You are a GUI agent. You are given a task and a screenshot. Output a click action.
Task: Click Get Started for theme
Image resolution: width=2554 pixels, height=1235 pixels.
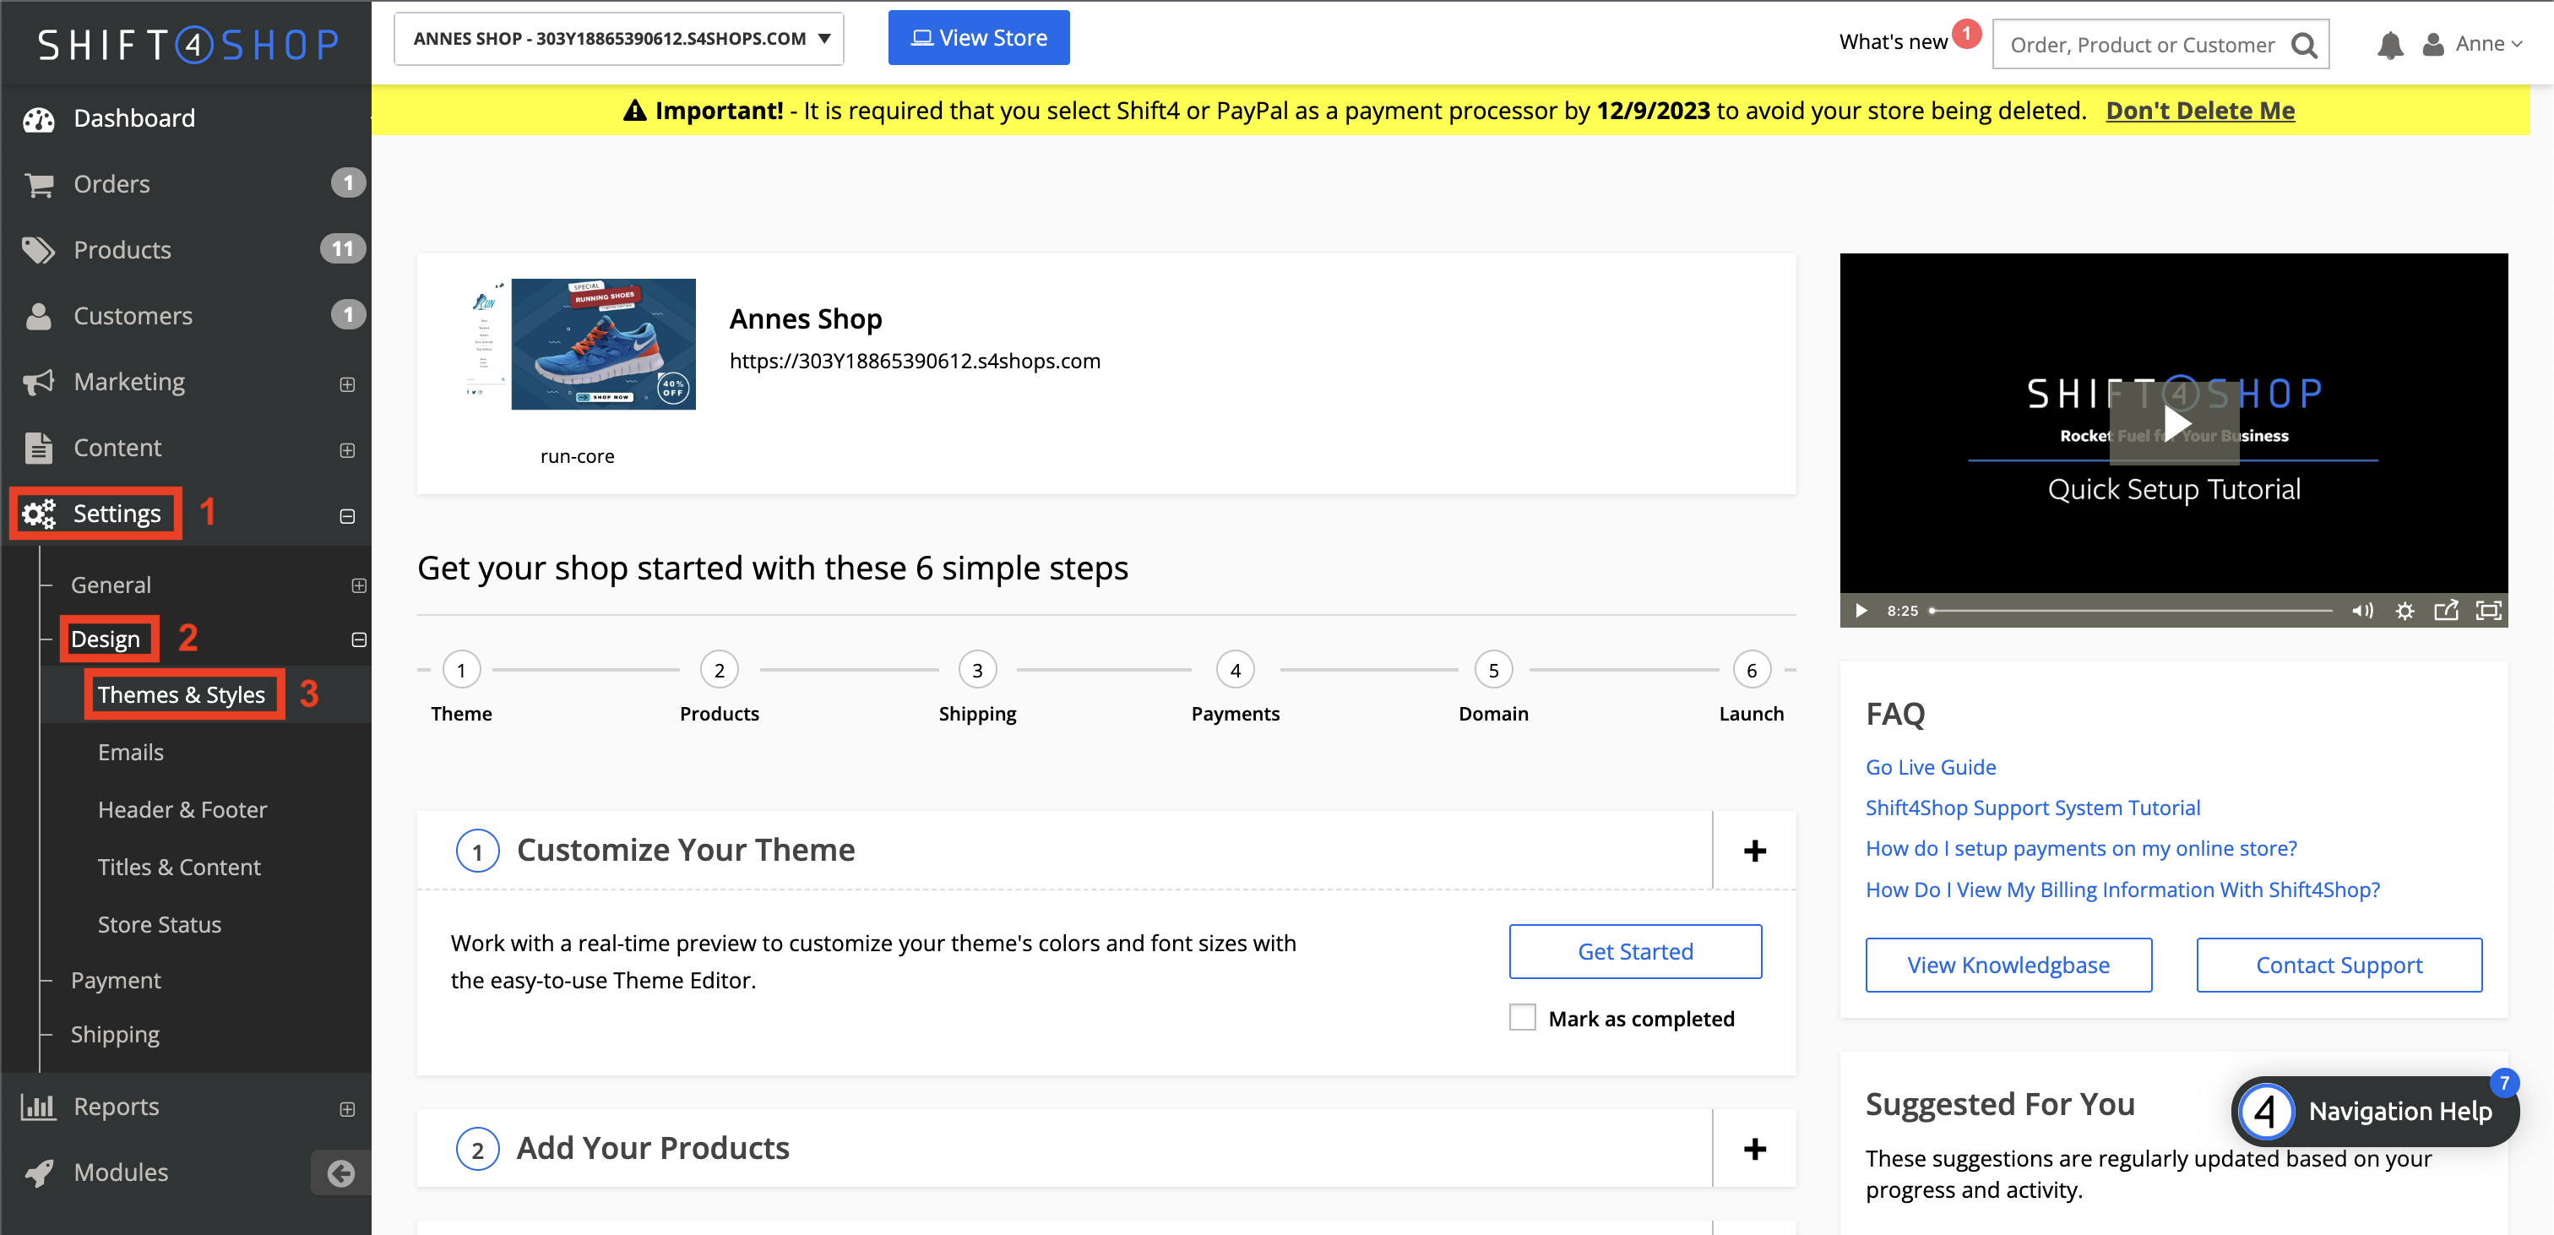point(1635,951)
